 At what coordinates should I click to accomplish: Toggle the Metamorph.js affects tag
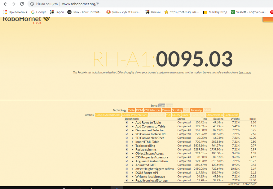point(215,115)
